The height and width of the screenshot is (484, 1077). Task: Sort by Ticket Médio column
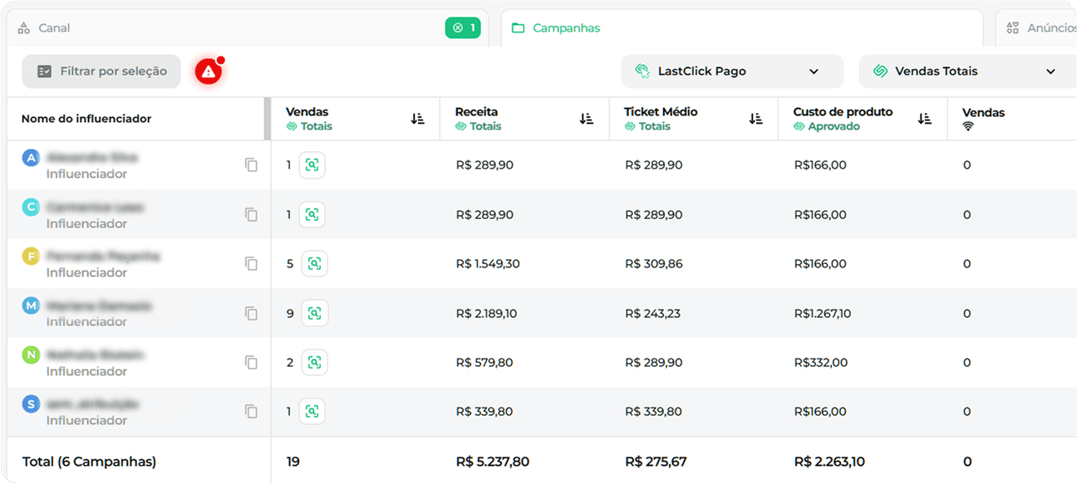755,119
